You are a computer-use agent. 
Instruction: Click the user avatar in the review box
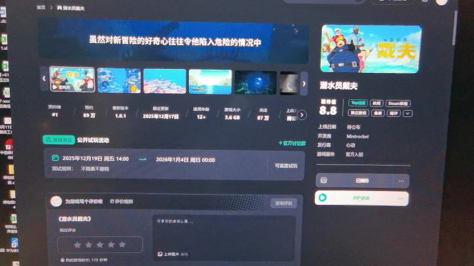pyautogui.click(x=56, y=201)
